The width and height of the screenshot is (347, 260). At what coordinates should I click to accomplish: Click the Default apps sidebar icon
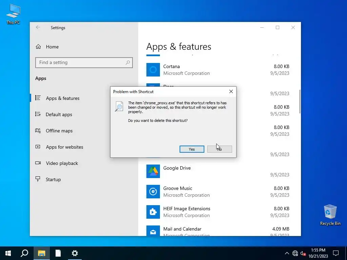click(38, 114)
